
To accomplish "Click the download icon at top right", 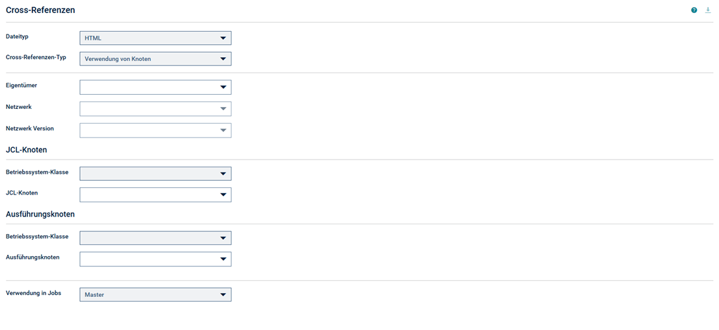I will coord(707,10).
